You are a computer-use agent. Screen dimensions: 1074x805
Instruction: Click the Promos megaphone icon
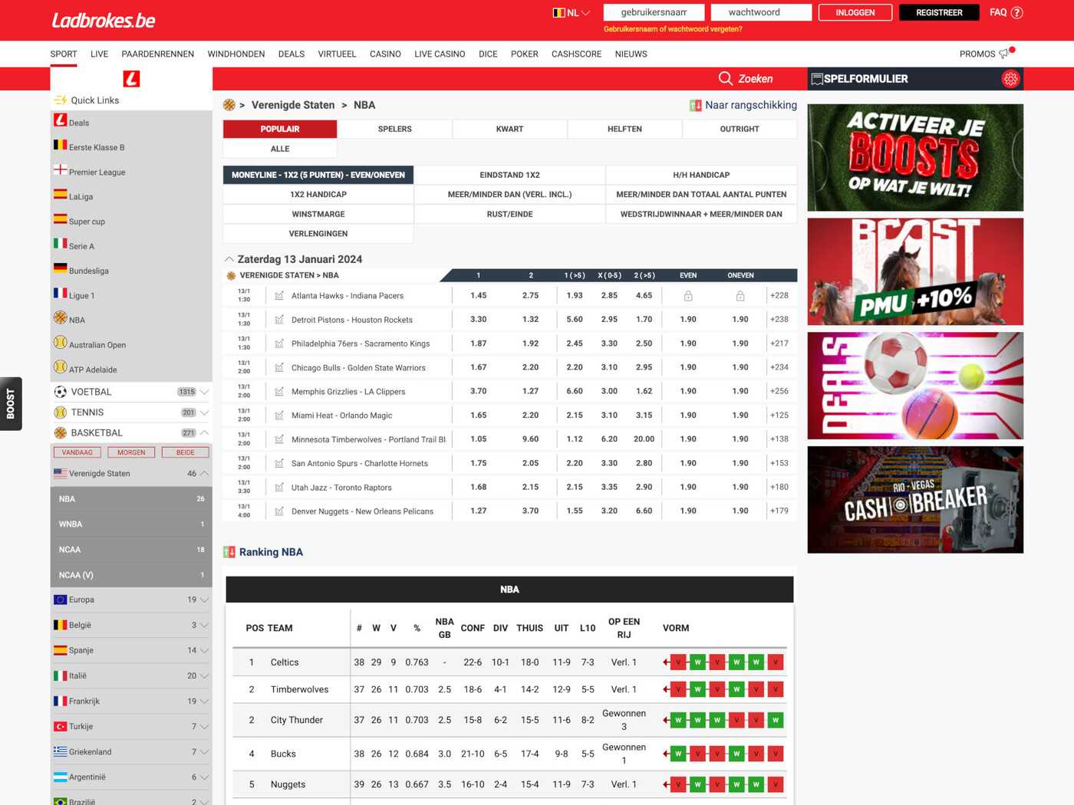coord(1005,54)
